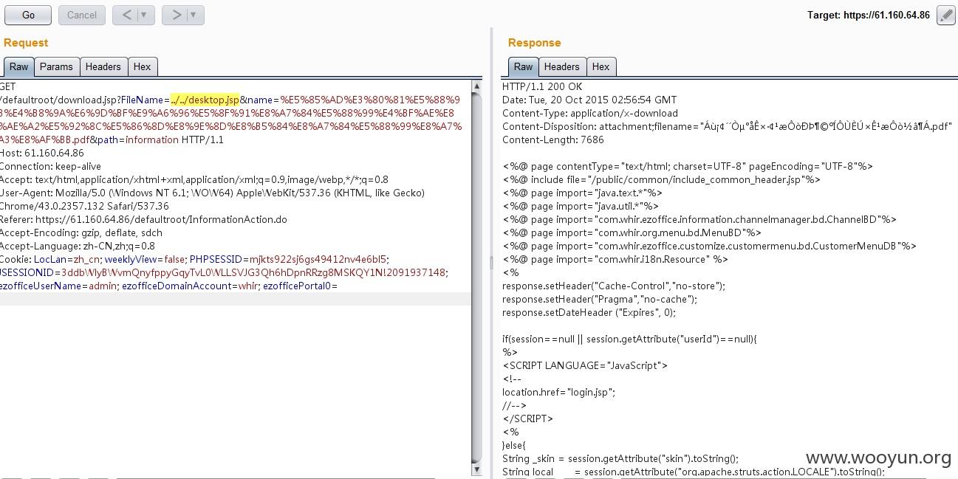This screenshot has width=958, height=479.
Task: Click the pane divider handle
Action: [x=491, y=262]
